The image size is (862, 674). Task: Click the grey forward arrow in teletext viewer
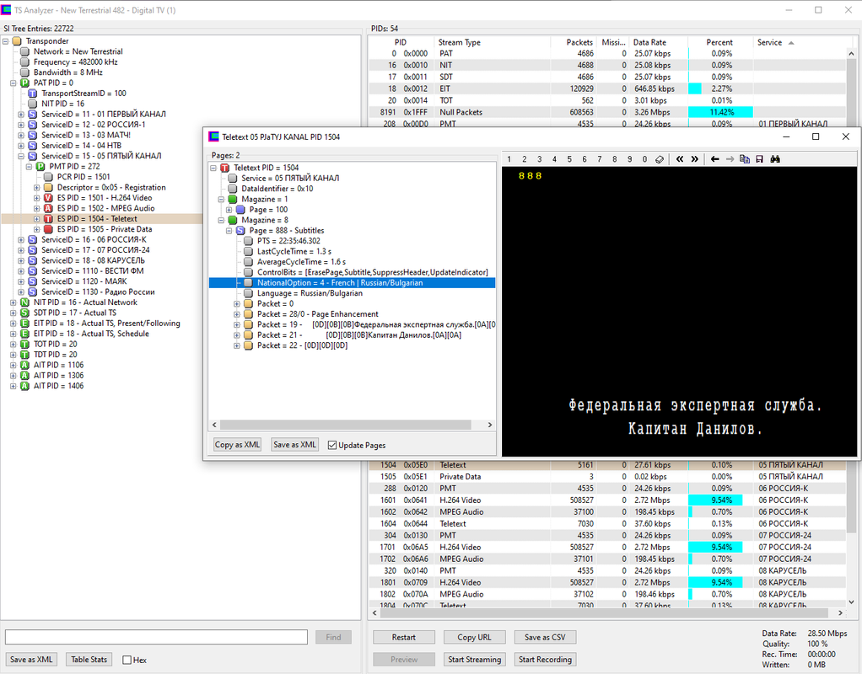click(730, 158)
